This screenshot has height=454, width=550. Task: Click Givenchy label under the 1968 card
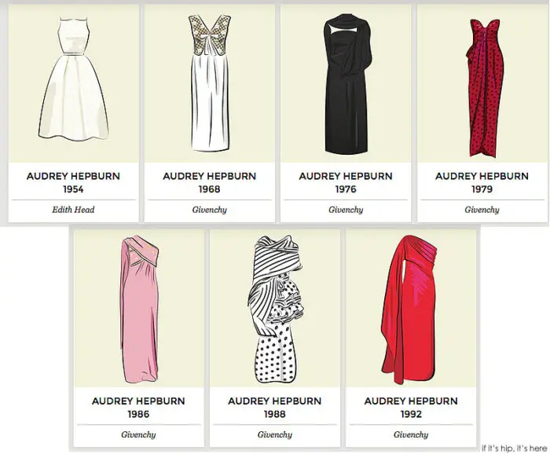(210, 210)
